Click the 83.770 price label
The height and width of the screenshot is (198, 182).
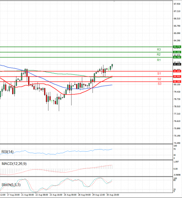pos(177,47)
